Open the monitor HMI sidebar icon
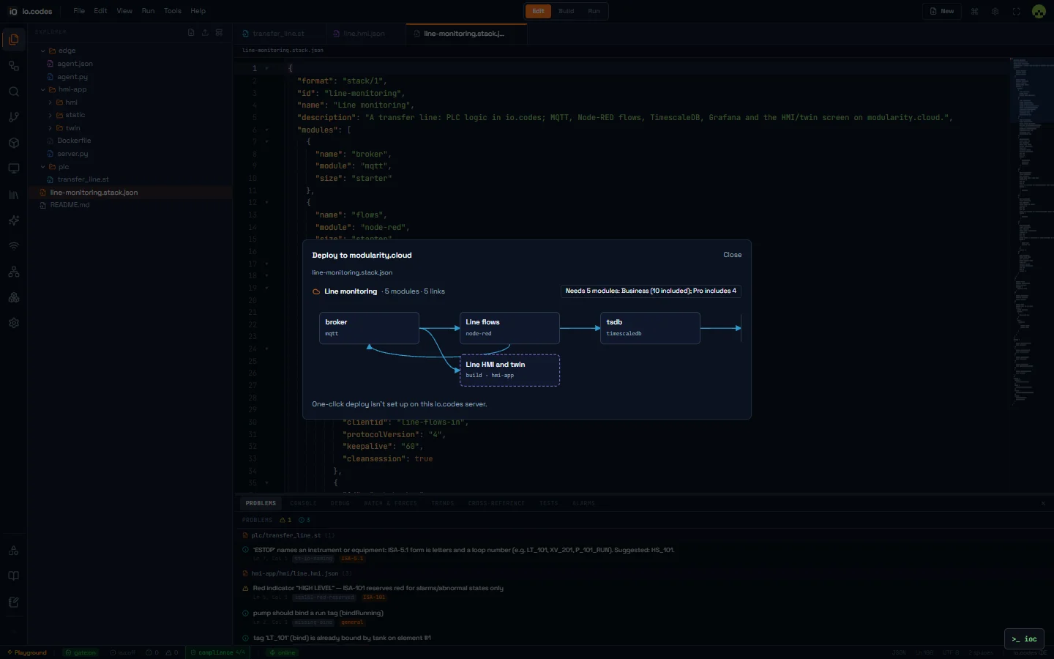 point(14,168)
